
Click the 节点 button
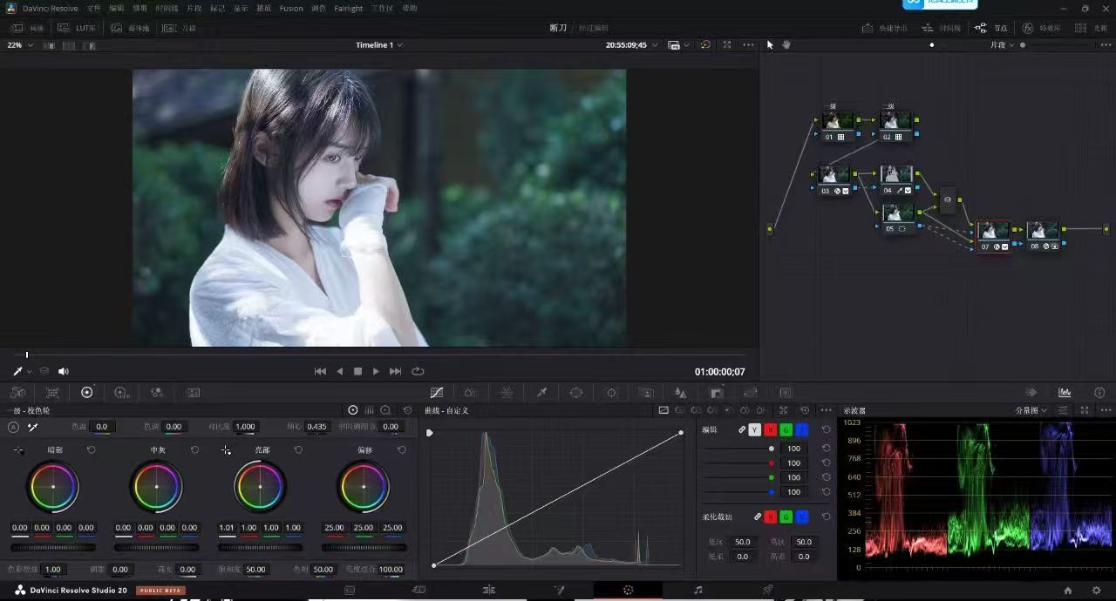(x=991, y=28)
